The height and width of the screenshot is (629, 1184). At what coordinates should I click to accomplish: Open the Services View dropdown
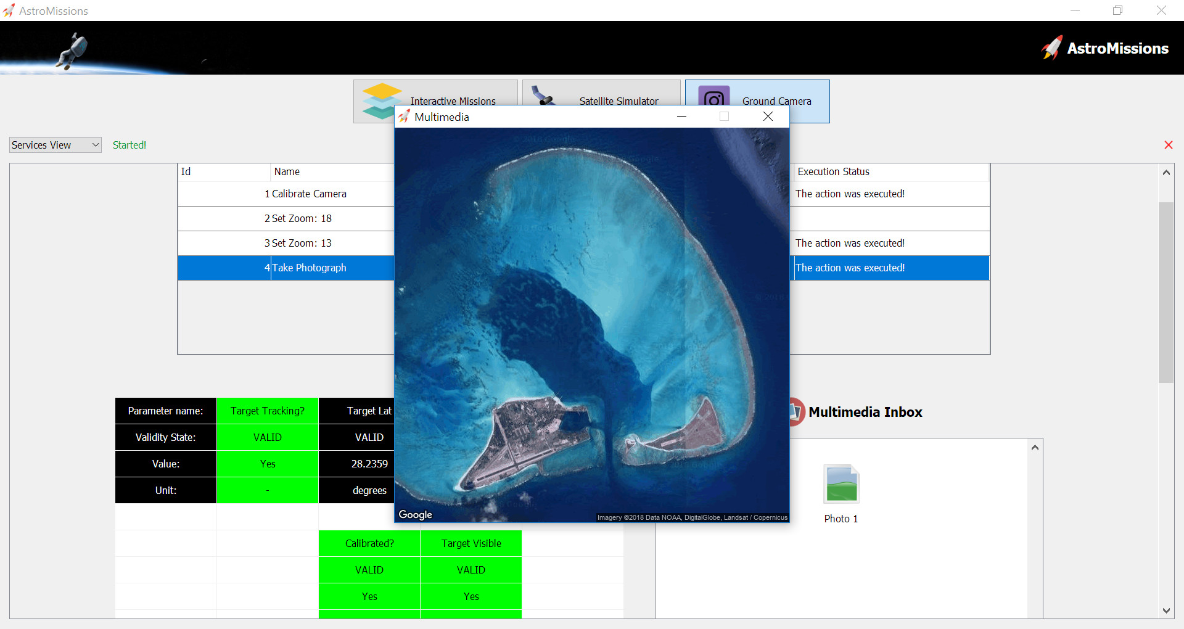point(55,145)
